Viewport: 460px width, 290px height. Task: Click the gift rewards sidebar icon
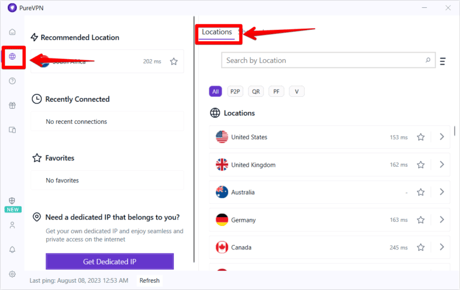(x=13, y=105)
